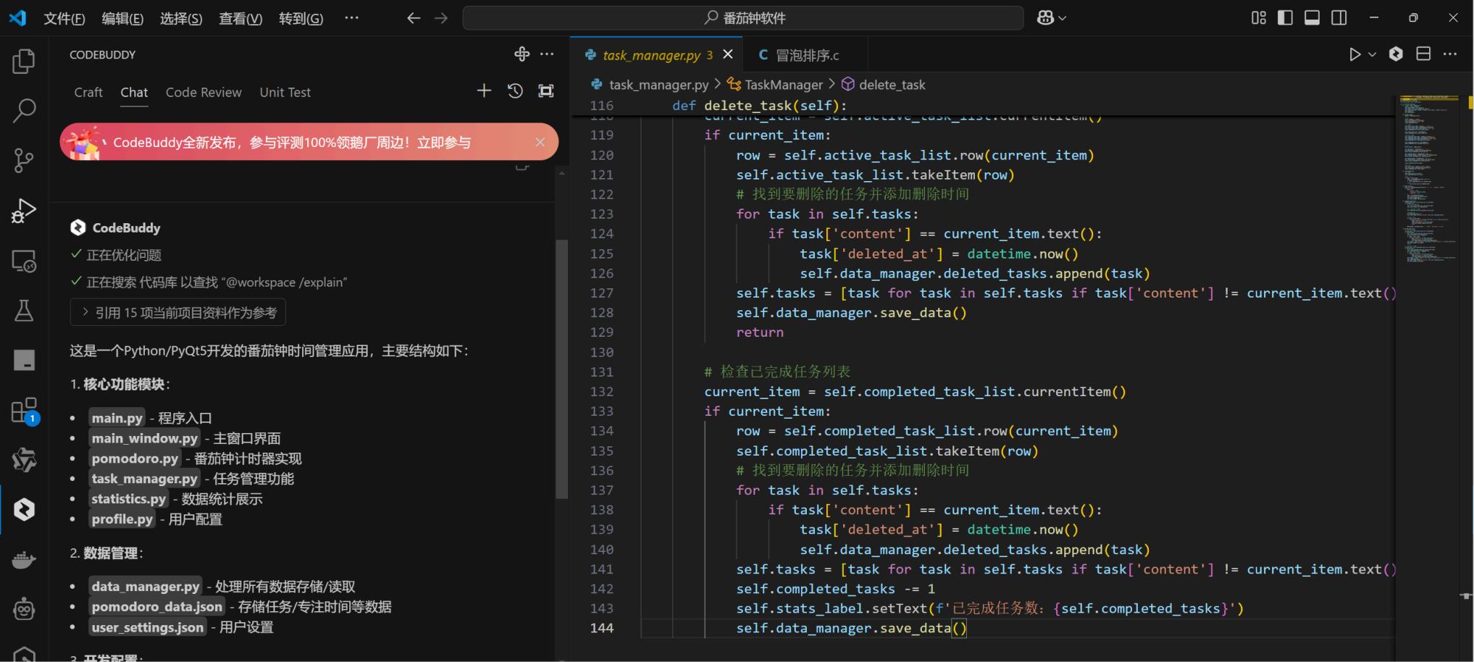Screen dimensions: 1474x662
Task: Start a new CodeBuddy chat
Action: [x=484, y=91]
